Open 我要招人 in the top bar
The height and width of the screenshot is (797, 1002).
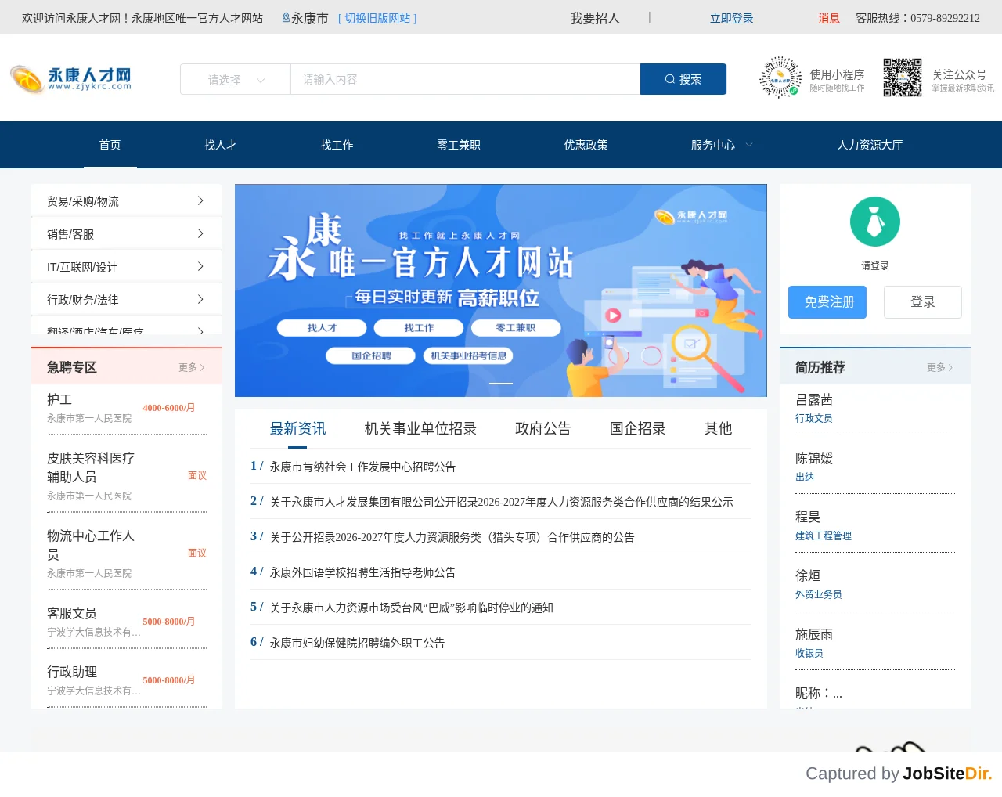tap(595, 18)
